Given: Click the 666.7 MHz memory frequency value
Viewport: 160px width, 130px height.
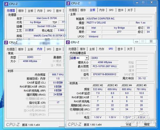Looking at the screenshot, I should tap(56, 75).
